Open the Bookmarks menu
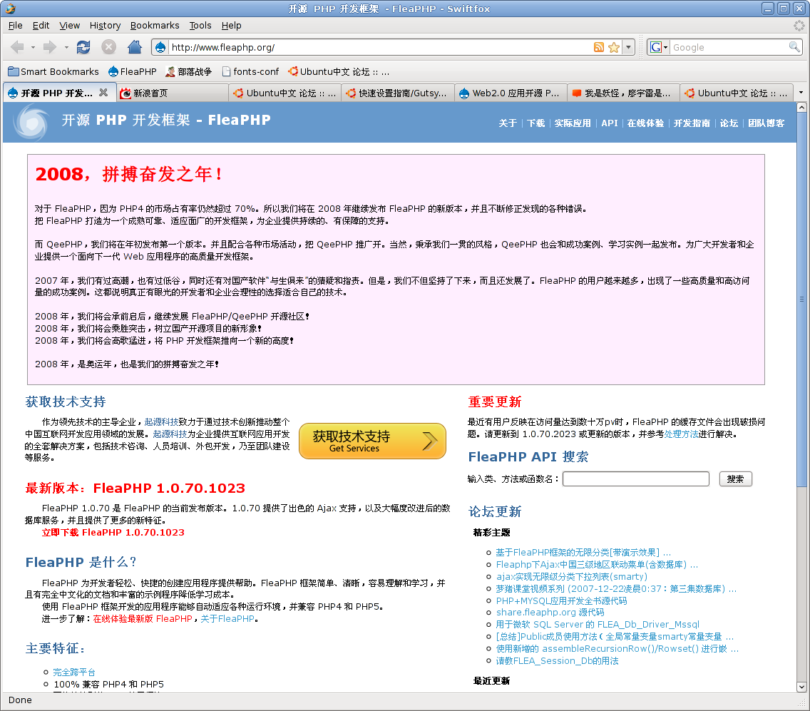Image resolution: width=810 pixels, height=711 pixels. click(x=155, y=26)
